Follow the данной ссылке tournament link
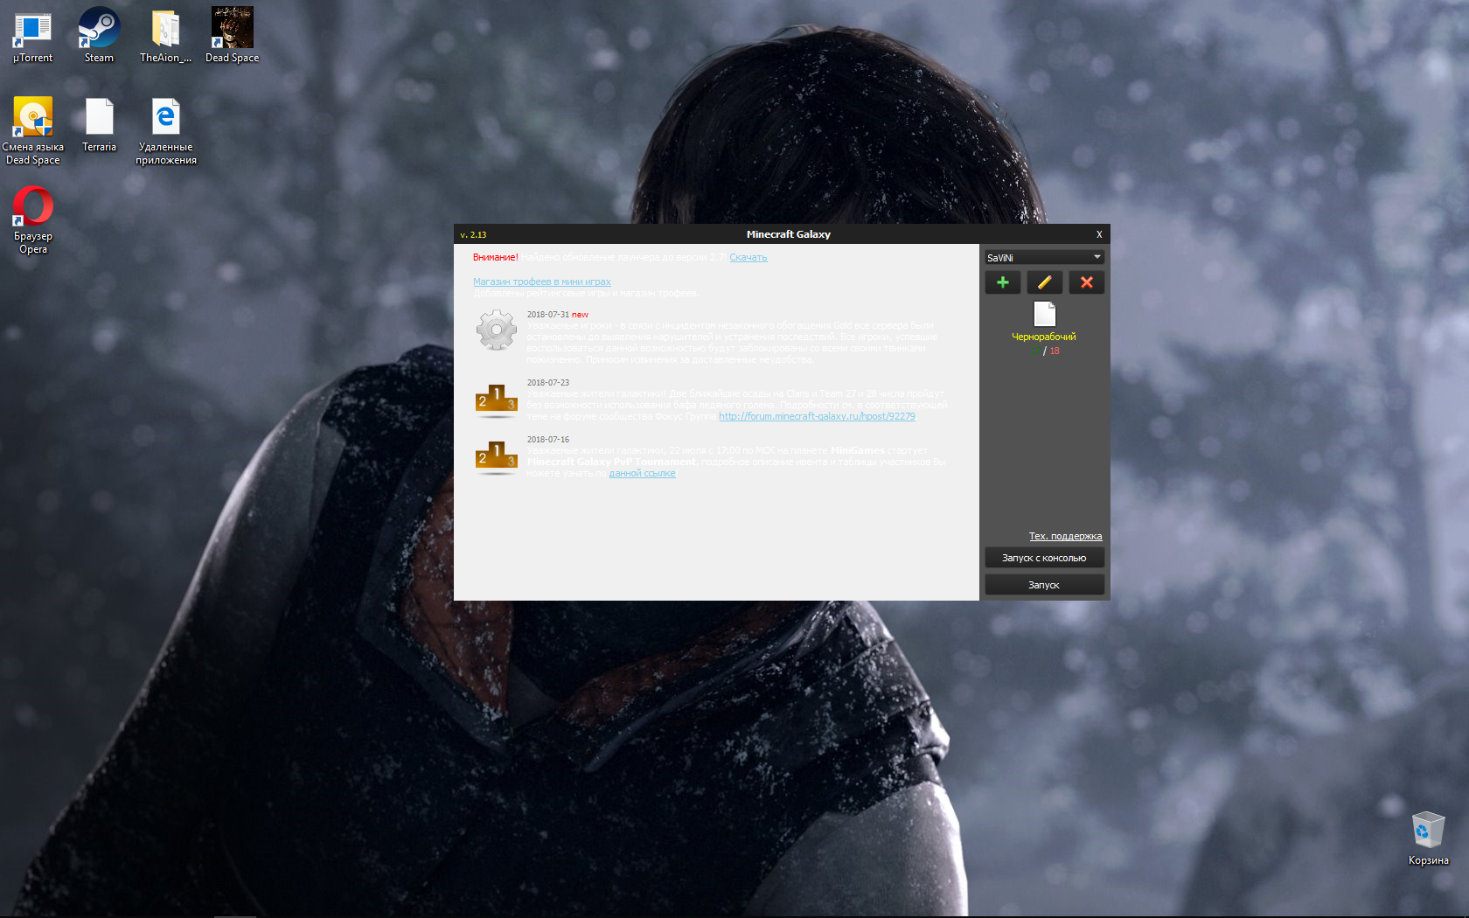Image resolution: width=1469 pixels, height=918 pixels. pyautogui.click(x=642, y=473)
